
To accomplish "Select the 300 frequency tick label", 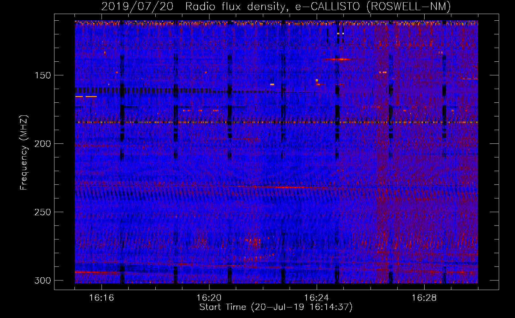I will click(43, 280).
